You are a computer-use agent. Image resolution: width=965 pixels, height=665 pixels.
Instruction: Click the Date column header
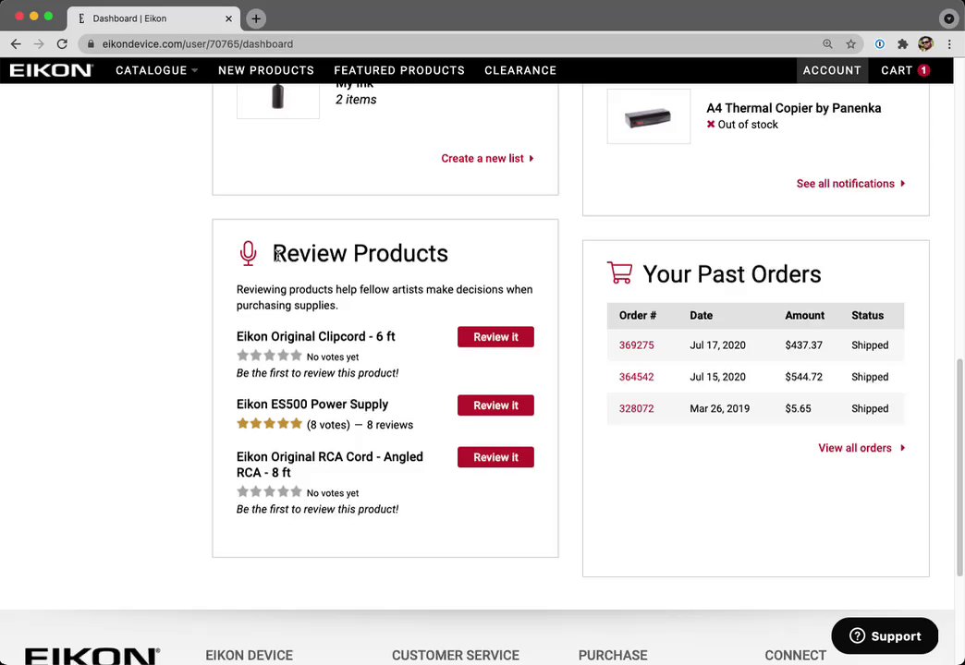click(x=701, y=315)
